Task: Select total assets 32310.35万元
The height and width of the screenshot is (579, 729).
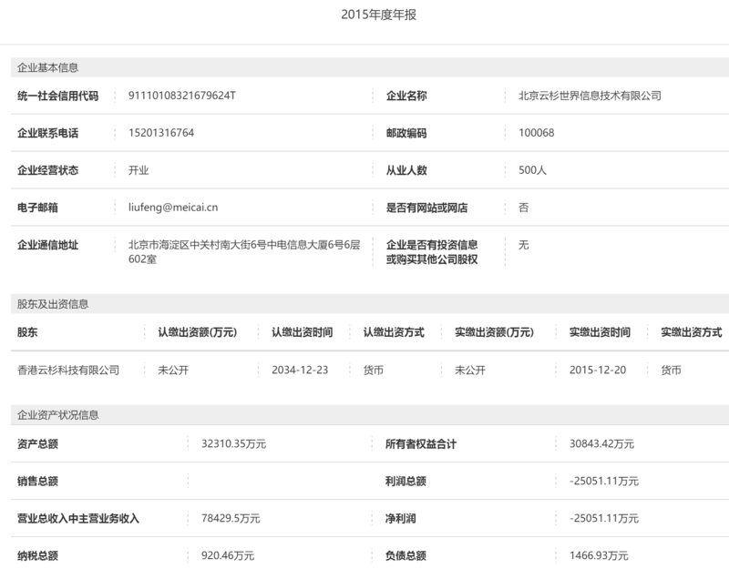Action: [233, 444]
